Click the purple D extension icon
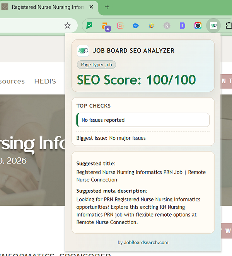 182,26
